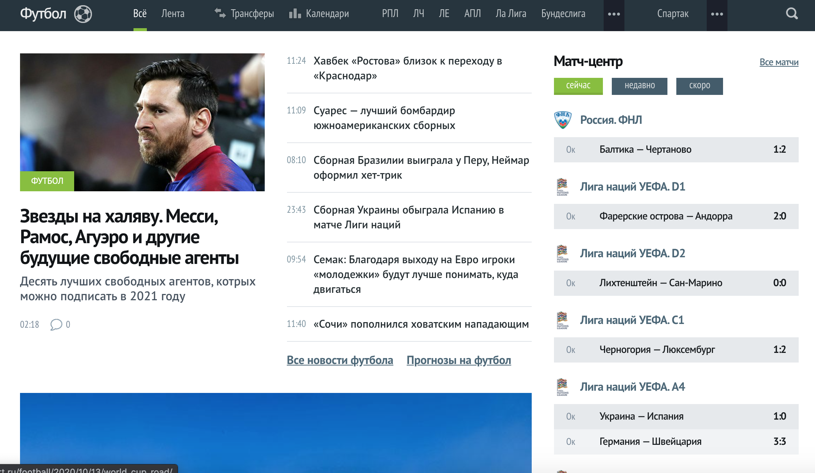815x473 pixels.
Task: Click the Календари bar chart icon
Action: coord(295,14)
